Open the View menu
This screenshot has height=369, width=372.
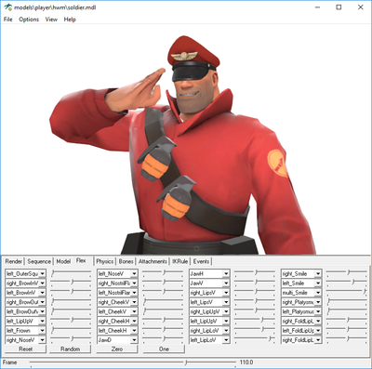[51, 20]
